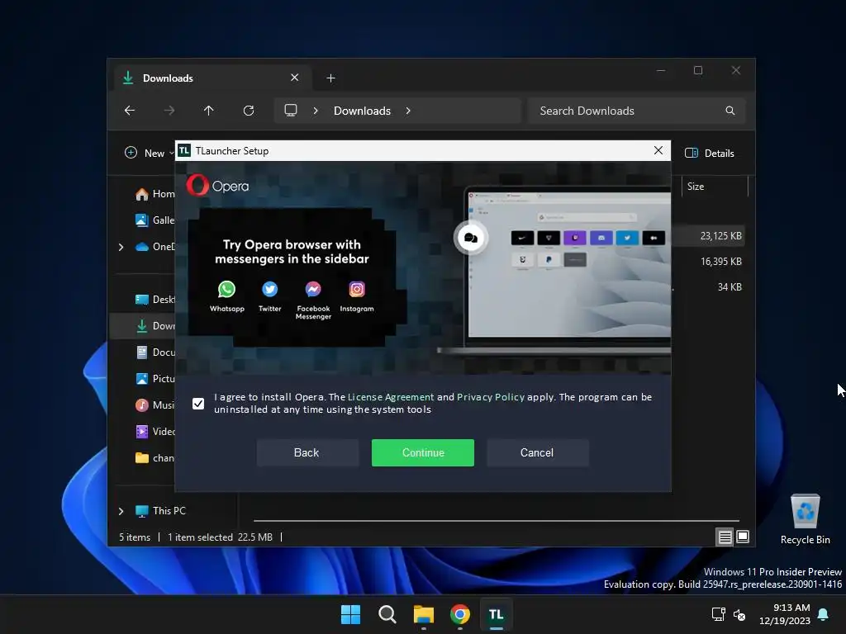Screen dimensions: 846x634
Task: Go up one folder level in Explorer
Action: coord(209,111)
